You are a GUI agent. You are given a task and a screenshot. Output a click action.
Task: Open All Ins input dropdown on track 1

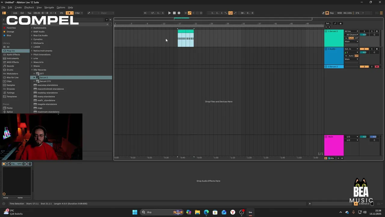351,31
